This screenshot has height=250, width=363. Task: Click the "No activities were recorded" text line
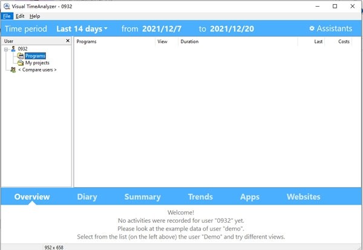[x=181, y=220]
